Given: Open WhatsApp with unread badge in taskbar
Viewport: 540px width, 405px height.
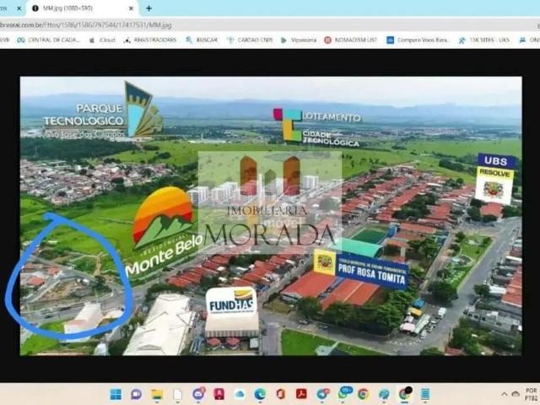Looking at the screenshot, I should coord(343,393).
